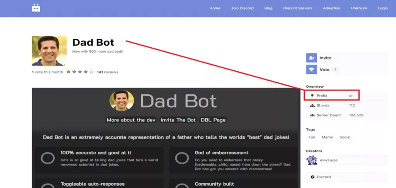Click the Vote button label

click(x=324, y=70)
